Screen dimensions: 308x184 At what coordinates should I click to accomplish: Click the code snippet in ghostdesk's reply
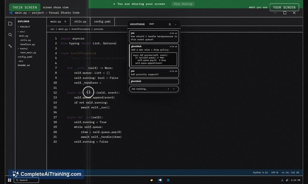pyautogui.click(x=154, y=59)
